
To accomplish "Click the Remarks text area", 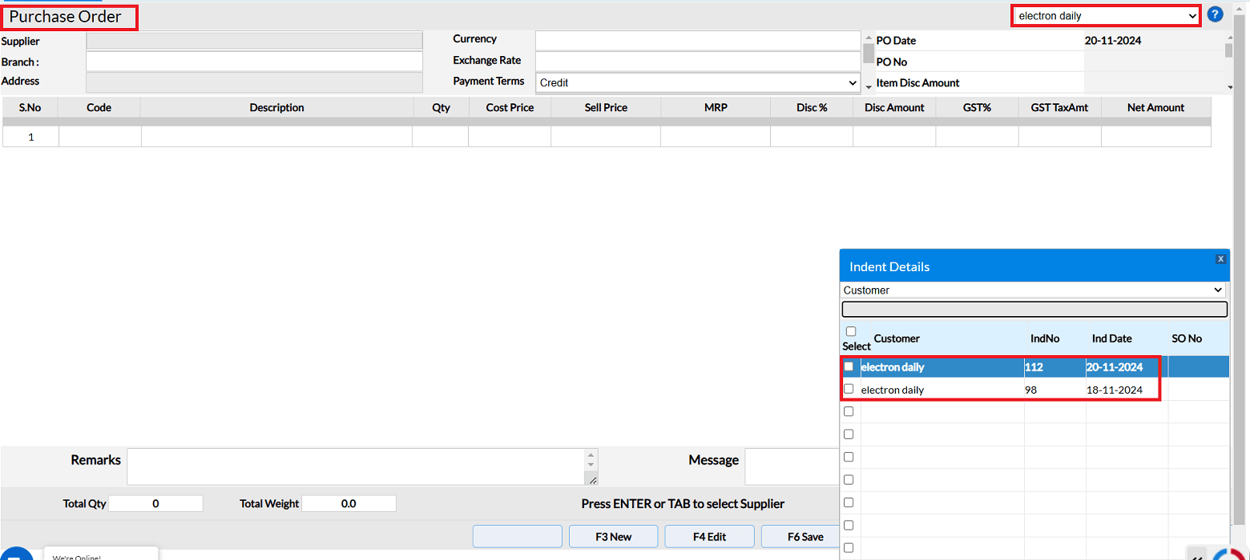I will pos(357,466).
